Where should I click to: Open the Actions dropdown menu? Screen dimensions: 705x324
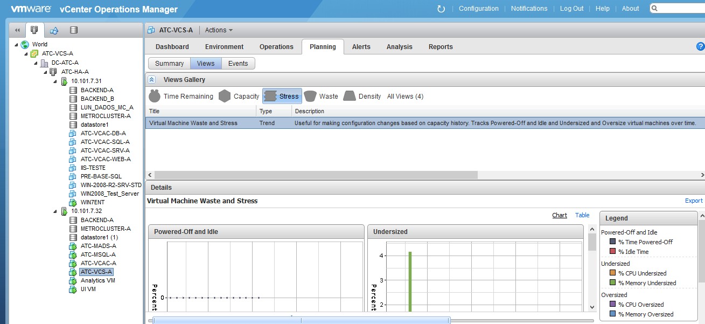point(219,30)
